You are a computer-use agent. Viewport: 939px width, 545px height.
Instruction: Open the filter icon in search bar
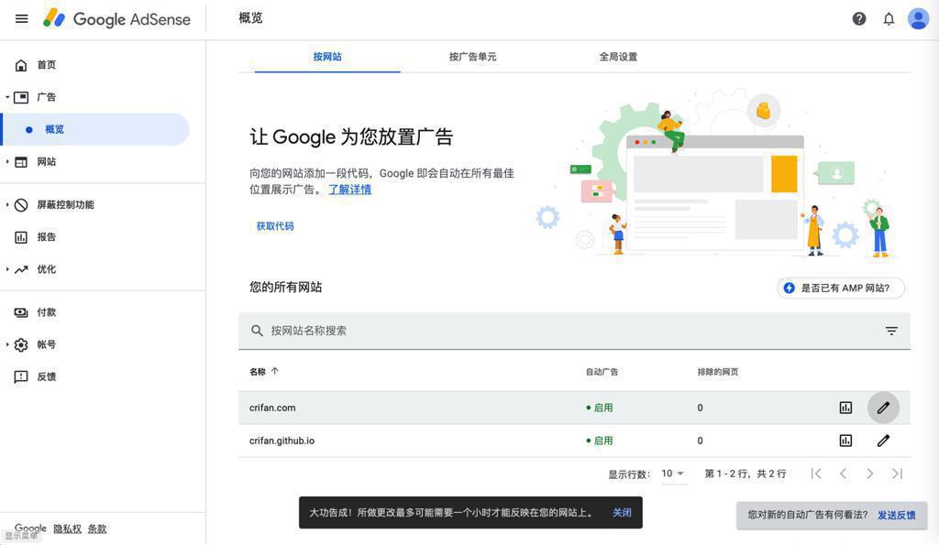(x=891, y=331)
